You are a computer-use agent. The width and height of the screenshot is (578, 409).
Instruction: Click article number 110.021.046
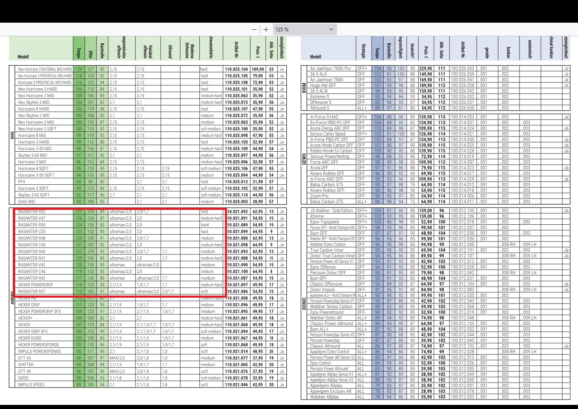236,385
